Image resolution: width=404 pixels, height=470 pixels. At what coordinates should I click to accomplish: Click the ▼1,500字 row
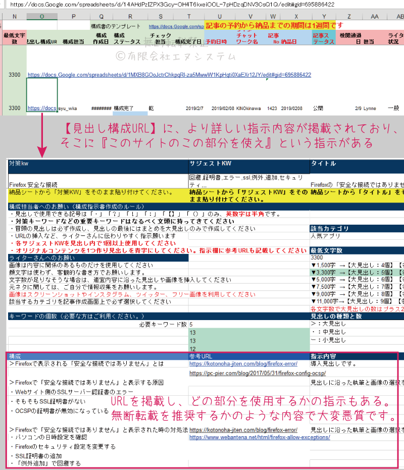pyautogui.click(x=357, y=265)
